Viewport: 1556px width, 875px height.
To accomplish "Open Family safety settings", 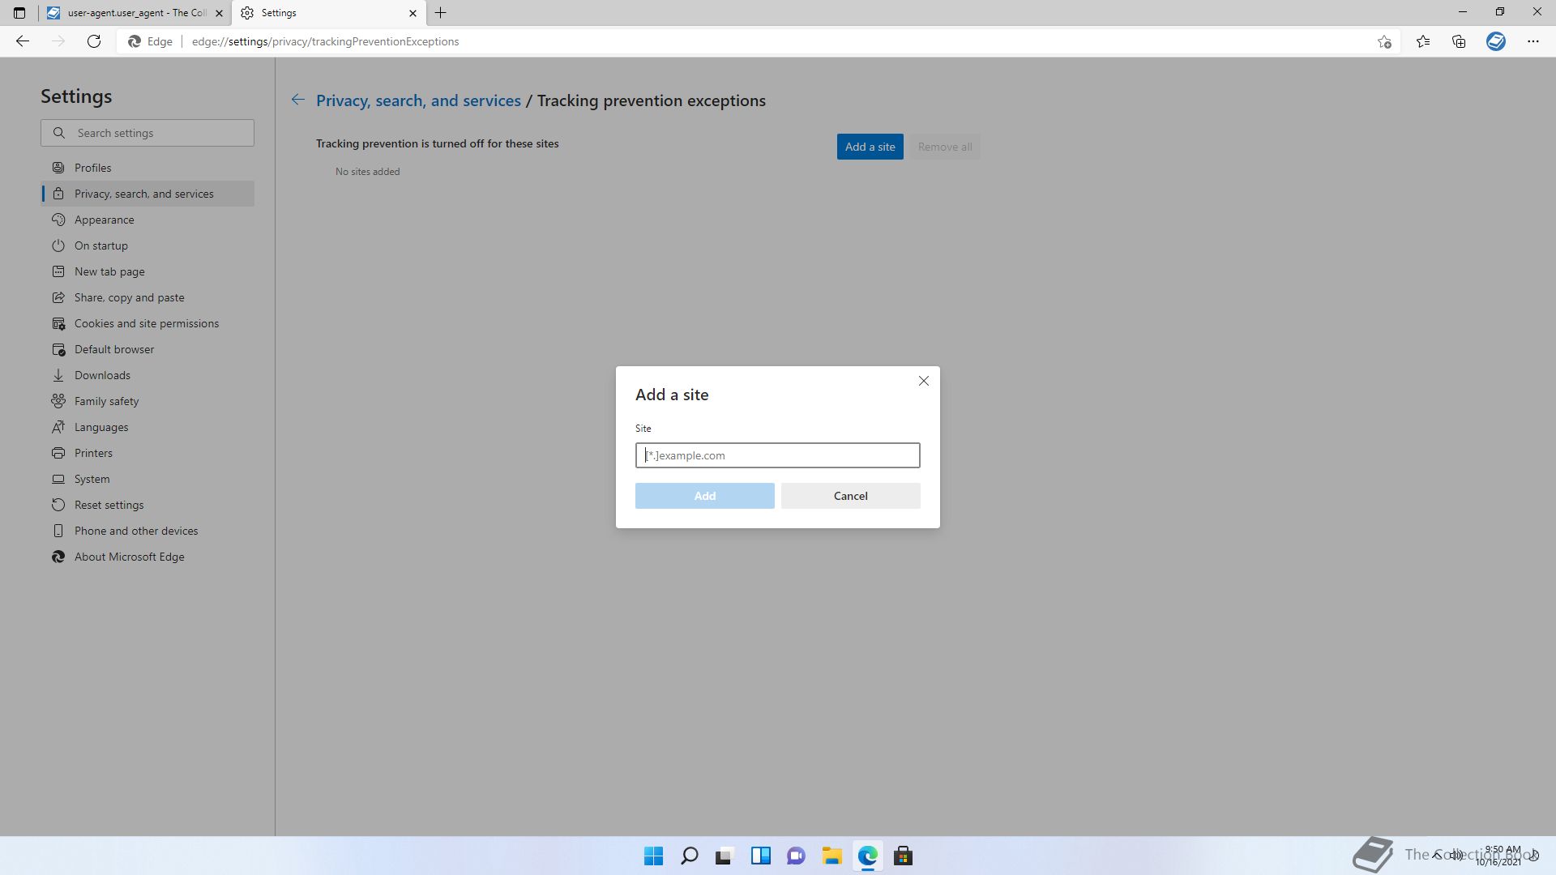I will (x=147, y=401).
